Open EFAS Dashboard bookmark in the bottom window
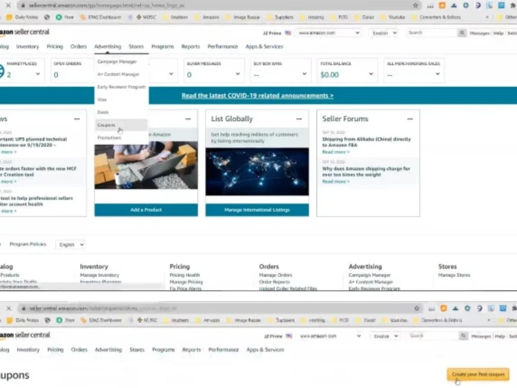The height and width of the screenshot is (388, 517). click(x=101, y=320)
